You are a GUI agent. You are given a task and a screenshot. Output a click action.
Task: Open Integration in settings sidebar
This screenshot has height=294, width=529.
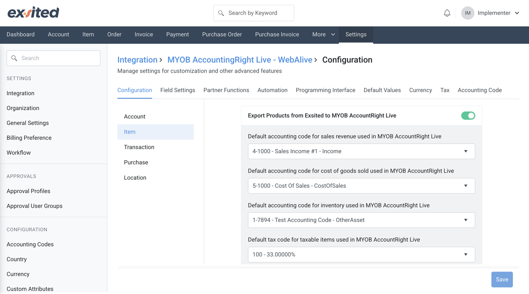21,93
